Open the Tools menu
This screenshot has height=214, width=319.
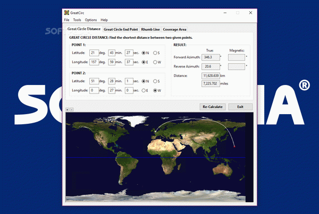click(x=77, y=20)
